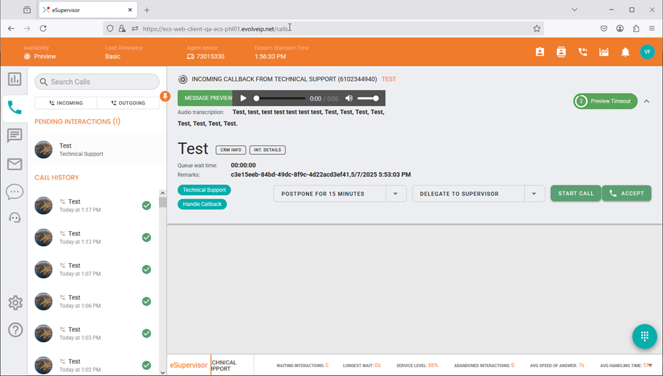The image size is (663, 376).
Task: Switch to the Incoming calls tab
Action: click(x=66, y=103)
